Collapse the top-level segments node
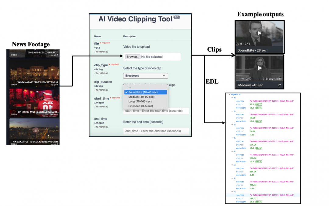Viewport: 329px width, 206px height. (x=229, y=95)
